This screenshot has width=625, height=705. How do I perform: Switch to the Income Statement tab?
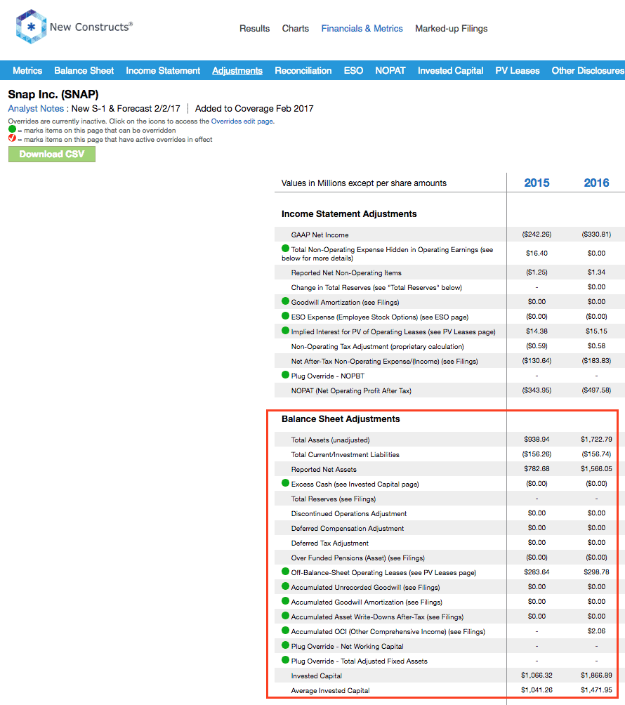pos(163,71)
